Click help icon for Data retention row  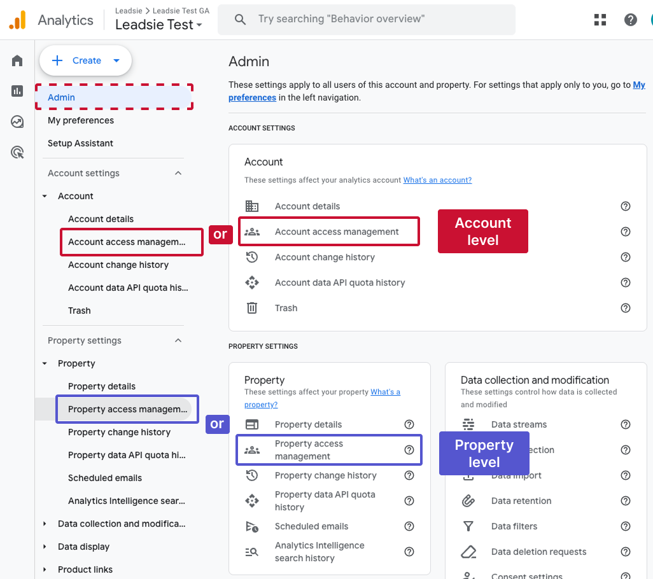[625, 501]
